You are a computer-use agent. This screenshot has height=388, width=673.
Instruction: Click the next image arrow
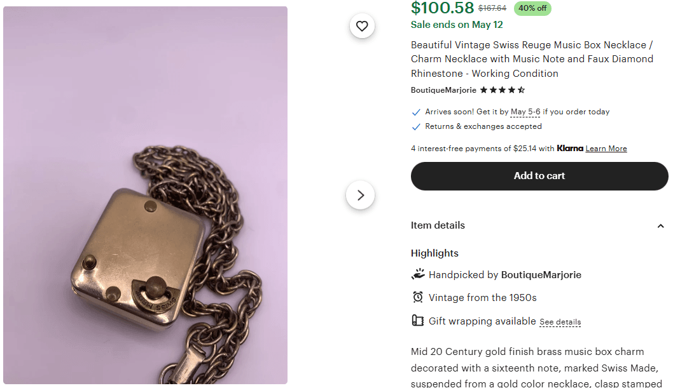pos(360,195)
